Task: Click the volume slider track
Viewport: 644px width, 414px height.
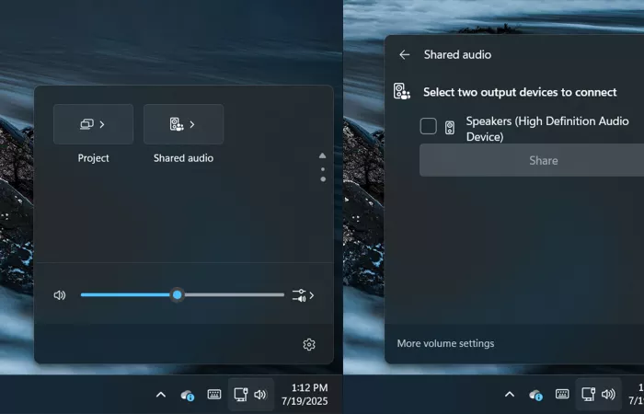Action: tap(230, 295)
